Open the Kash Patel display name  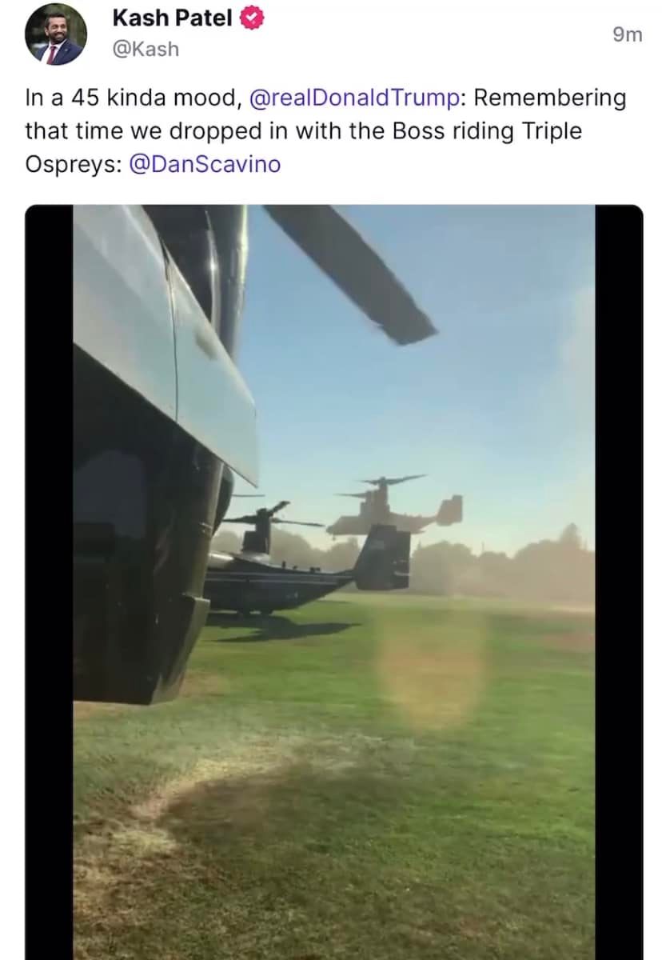173,18
